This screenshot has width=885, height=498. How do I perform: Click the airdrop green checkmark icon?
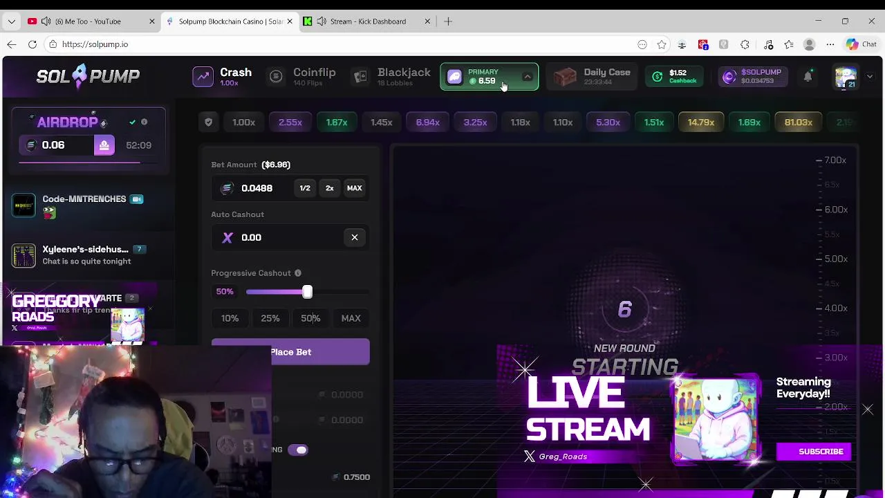click(x=132, y=122)
